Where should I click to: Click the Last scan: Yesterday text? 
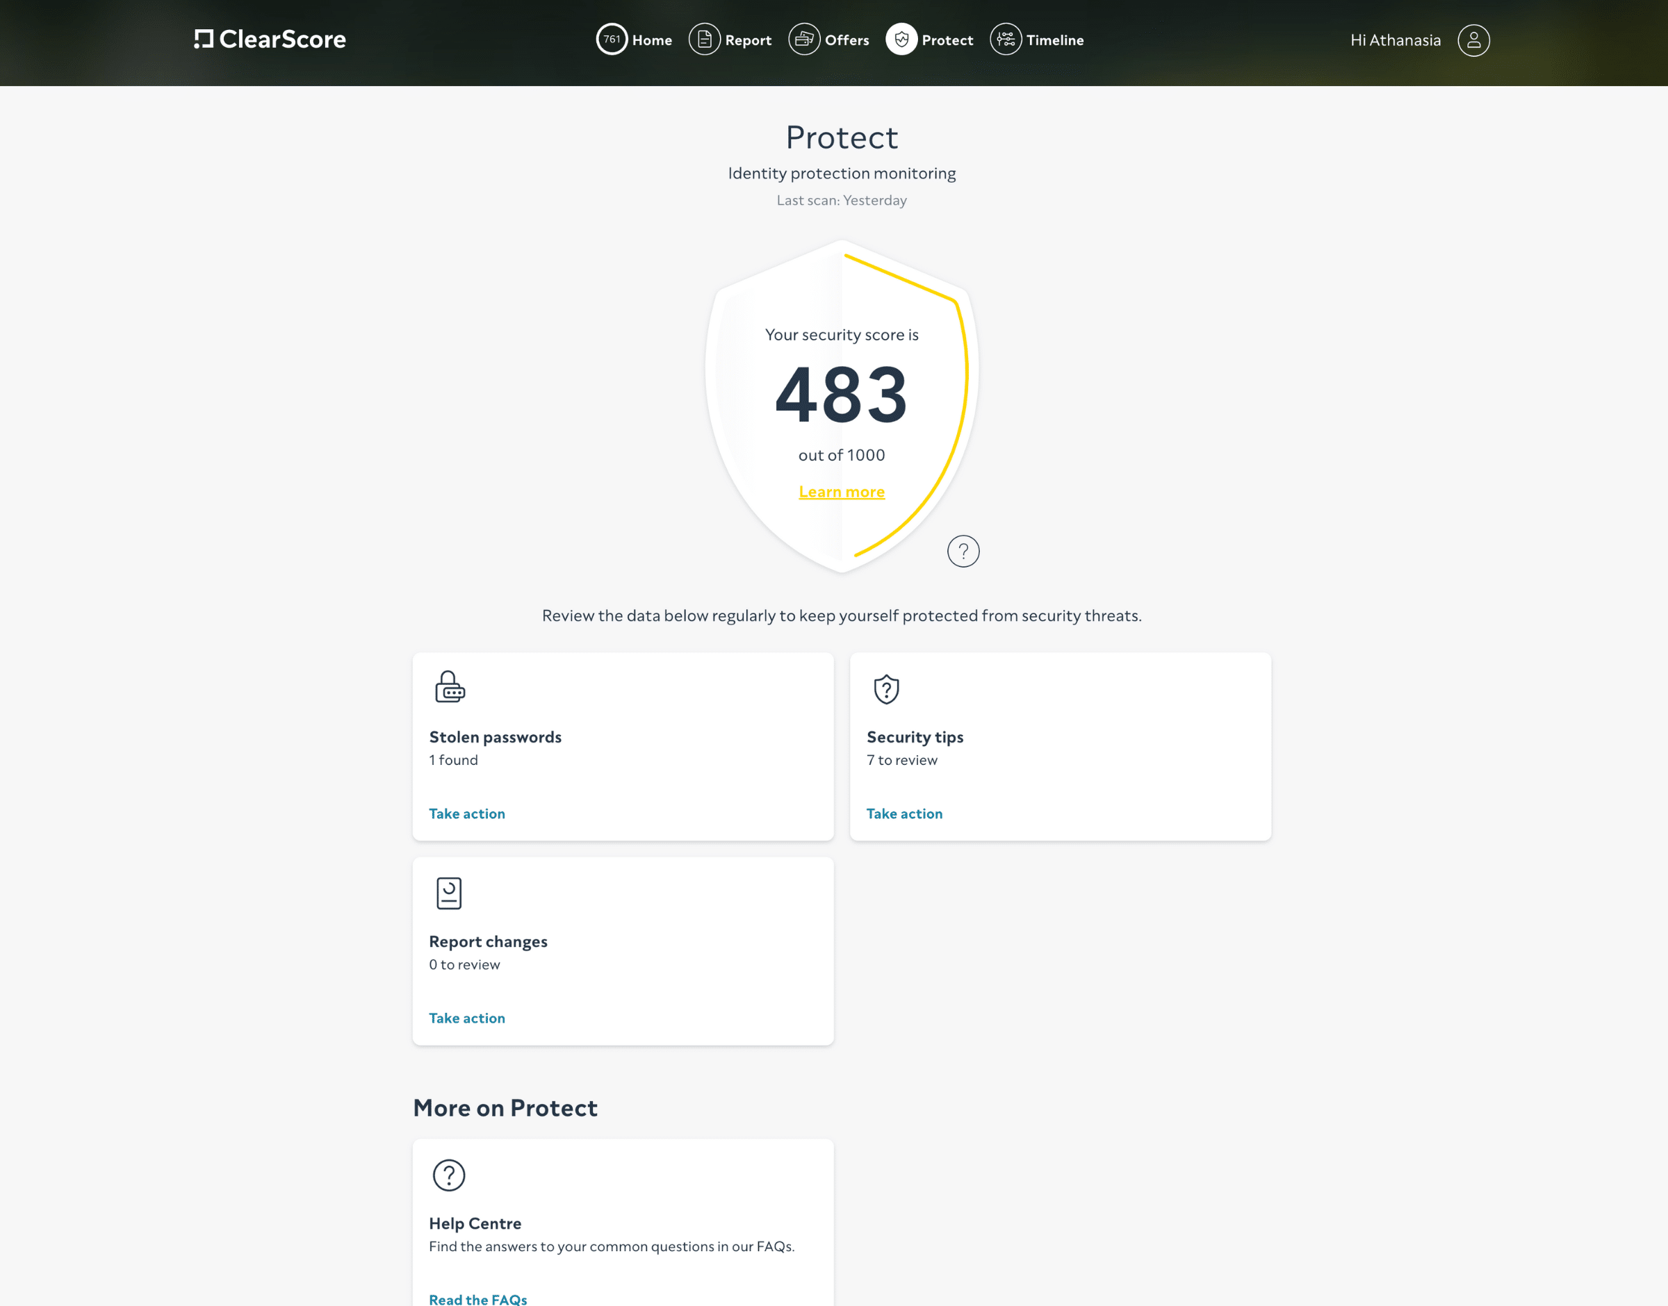[x=841, y=200]
